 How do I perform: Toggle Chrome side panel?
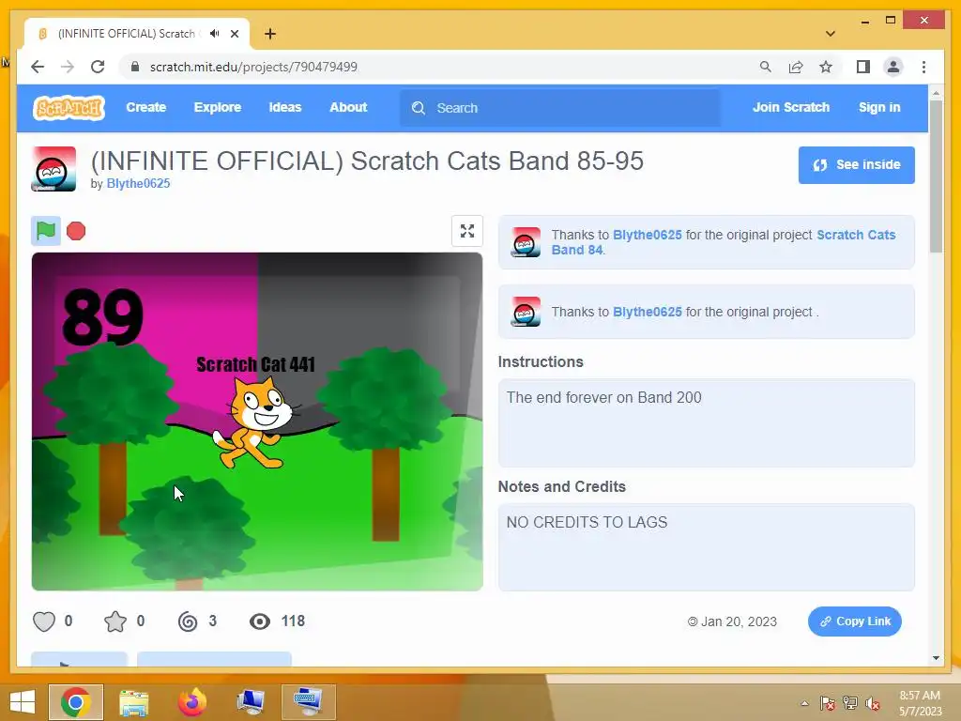point(863,67)
